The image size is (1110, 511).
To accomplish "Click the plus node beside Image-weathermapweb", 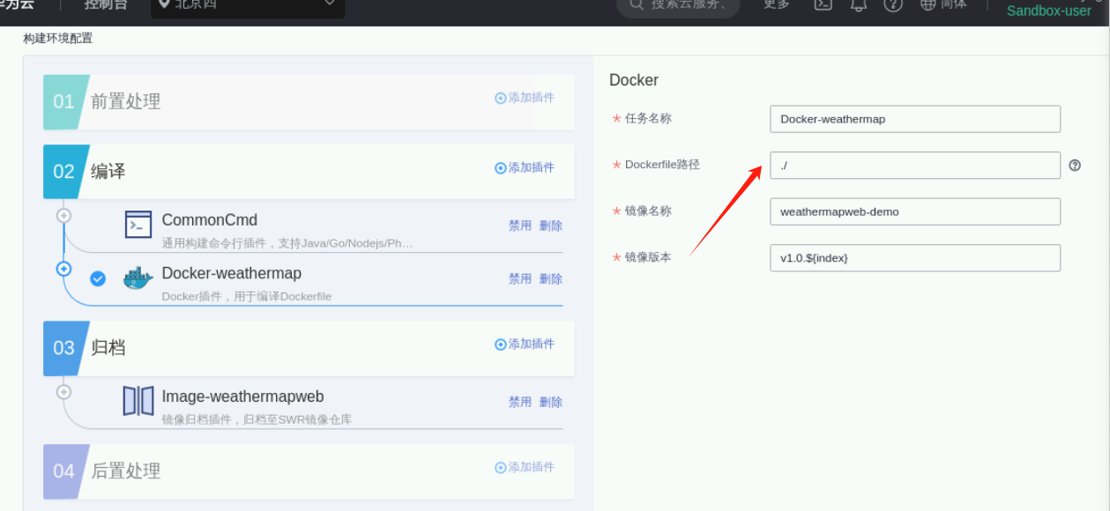I will click(x=63, y=391).
